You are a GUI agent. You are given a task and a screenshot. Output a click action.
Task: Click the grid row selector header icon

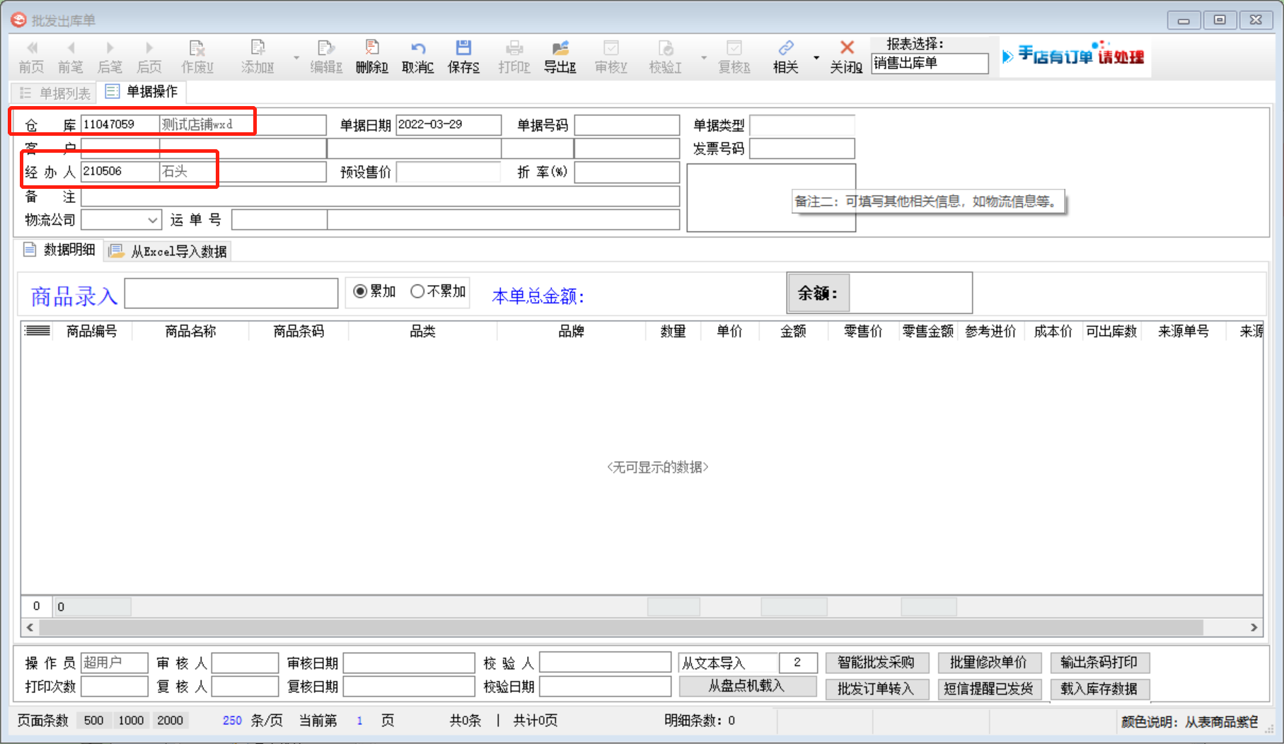37,331
